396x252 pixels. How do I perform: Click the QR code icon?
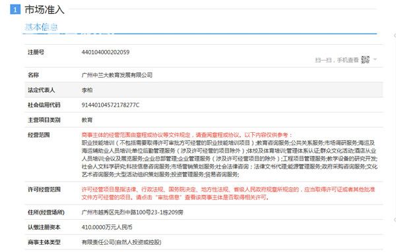[x=365, y=60]
